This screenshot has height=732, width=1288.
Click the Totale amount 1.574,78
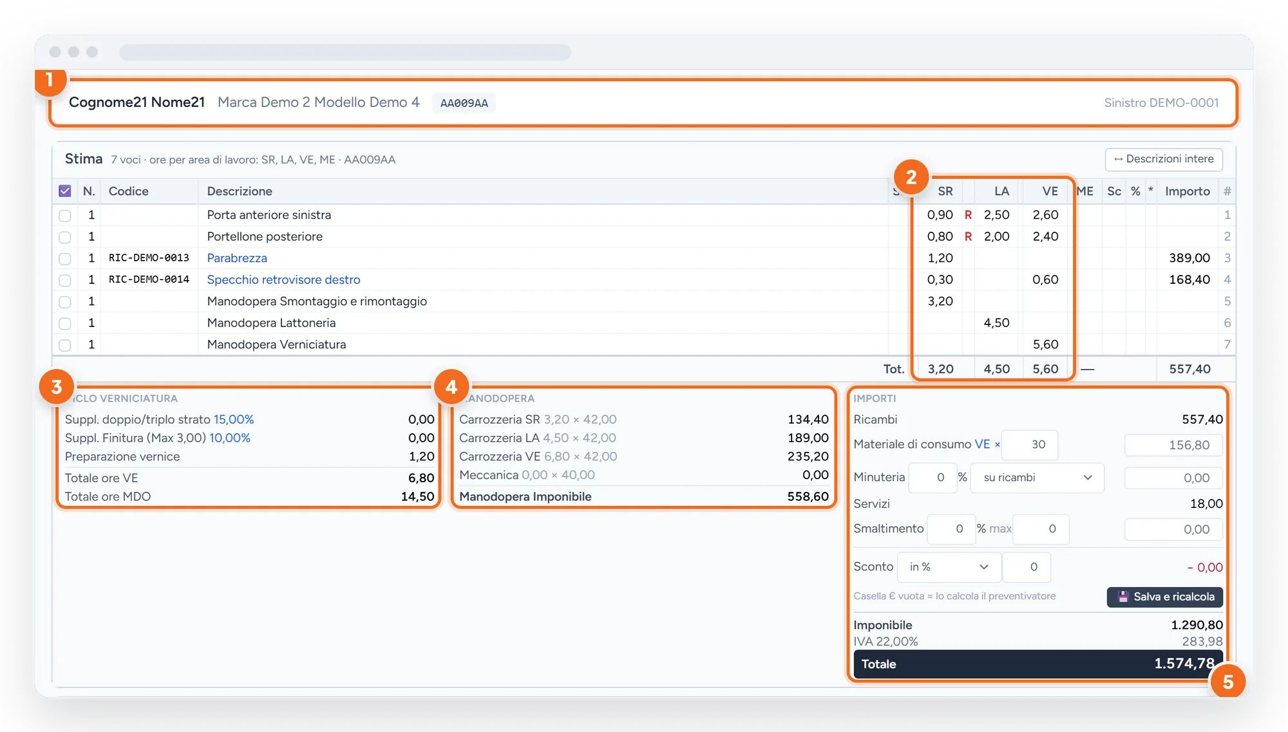click(x=1184, y=664)
